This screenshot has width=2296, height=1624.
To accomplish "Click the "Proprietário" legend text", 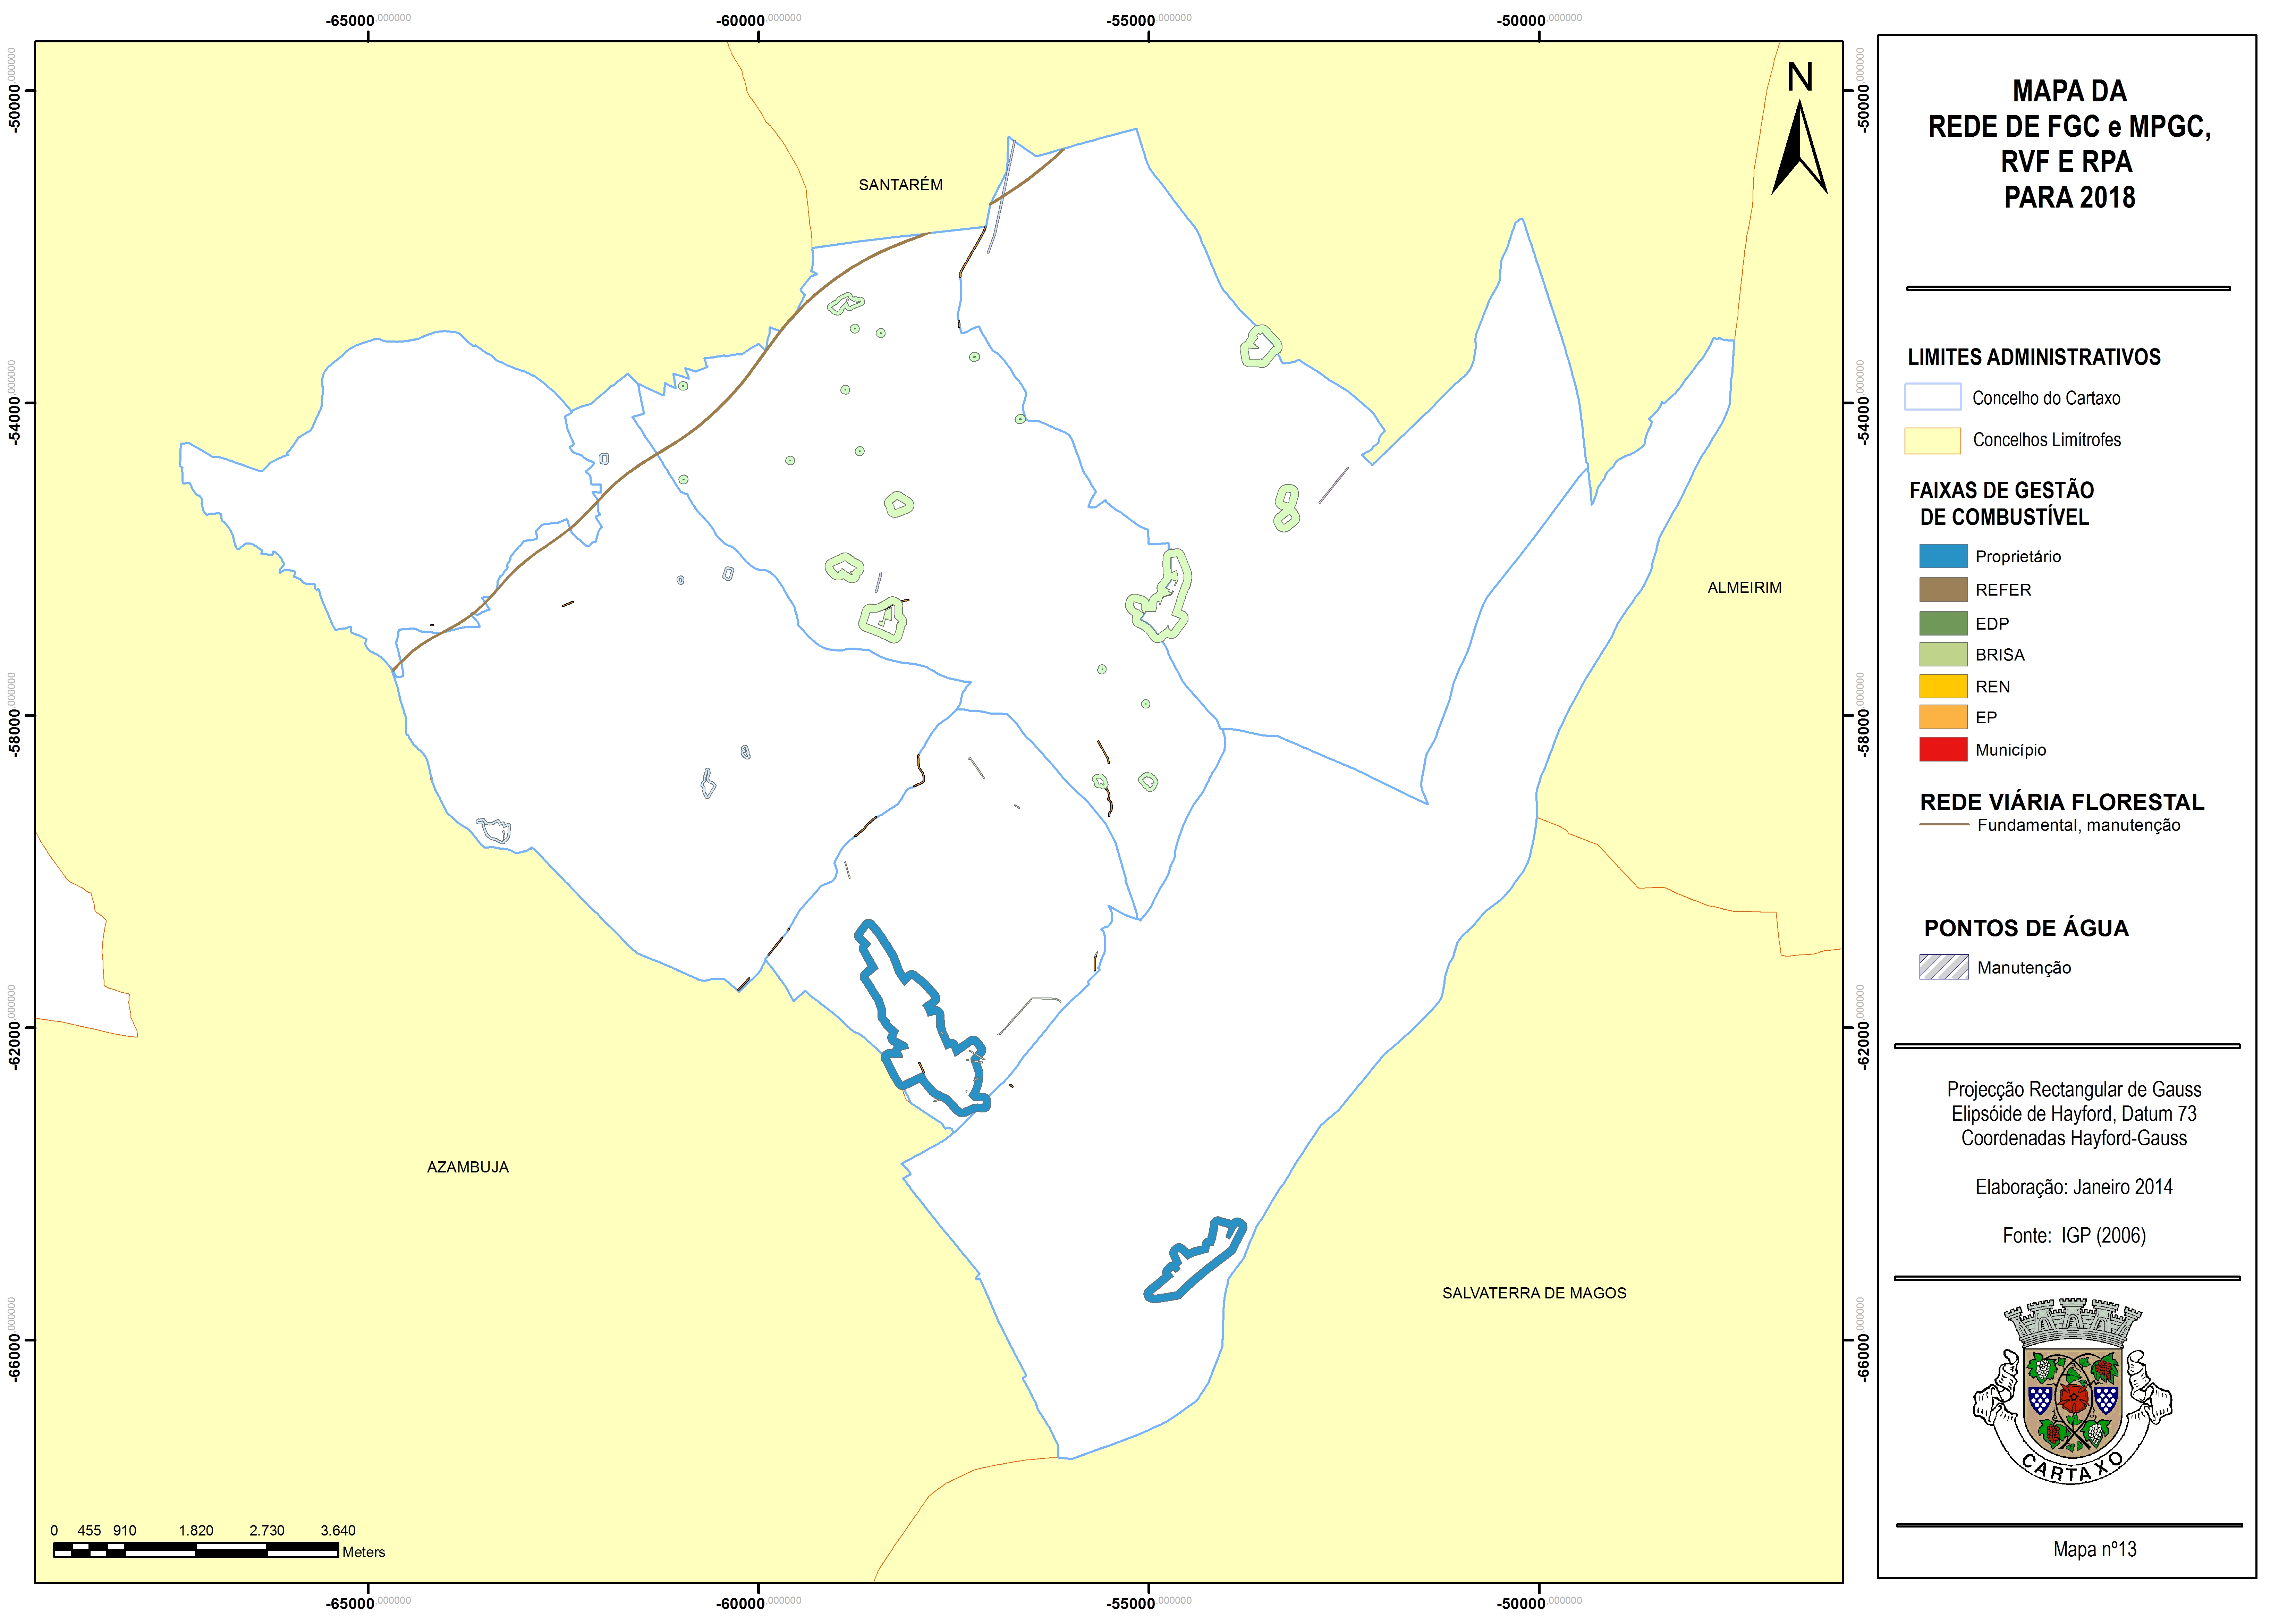I will click(2018, 557).
